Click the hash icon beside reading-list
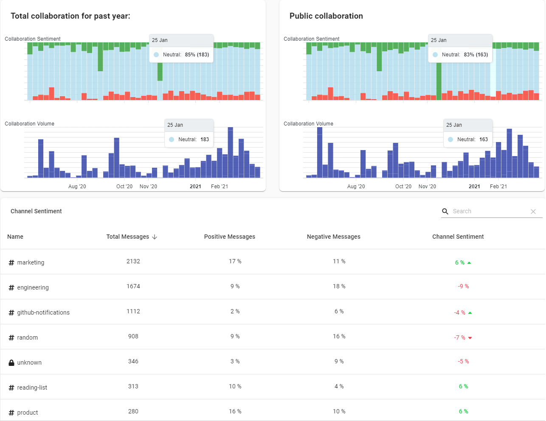Image resolution: width=546 pixels, height=421 pixels. (x=11, y=388)
